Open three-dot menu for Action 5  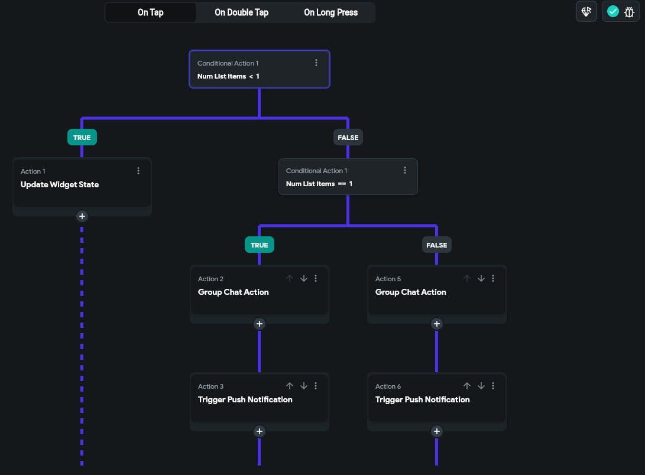click(x=493, y=278)
